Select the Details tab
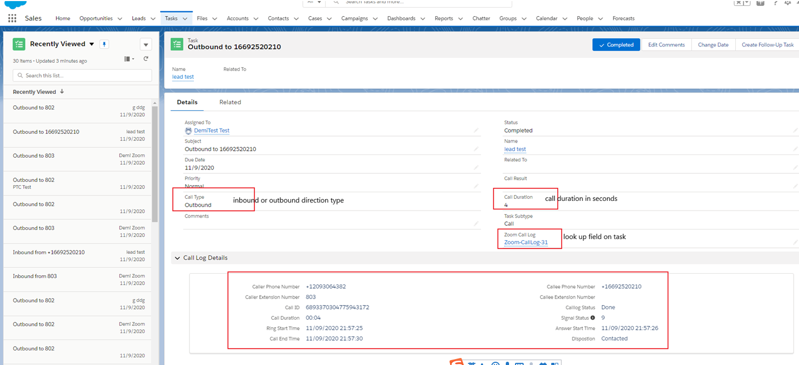This screenshot has height=365, width=799. coord(187,102)
